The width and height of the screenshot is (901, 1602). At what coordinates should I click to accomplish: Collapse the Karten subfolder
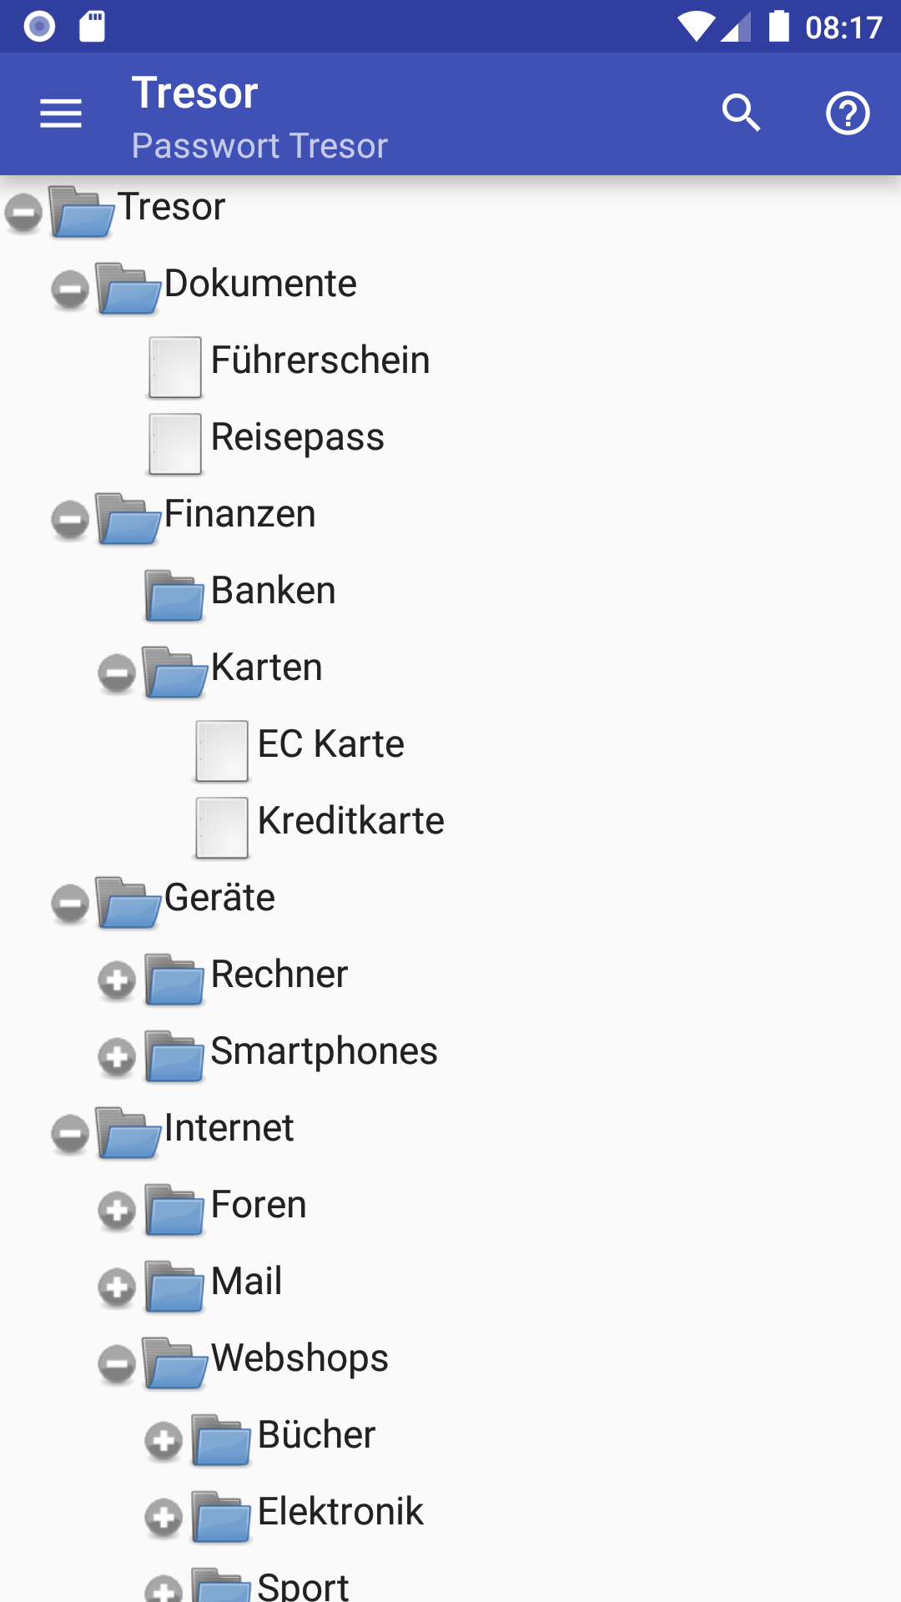click(117, 673)
